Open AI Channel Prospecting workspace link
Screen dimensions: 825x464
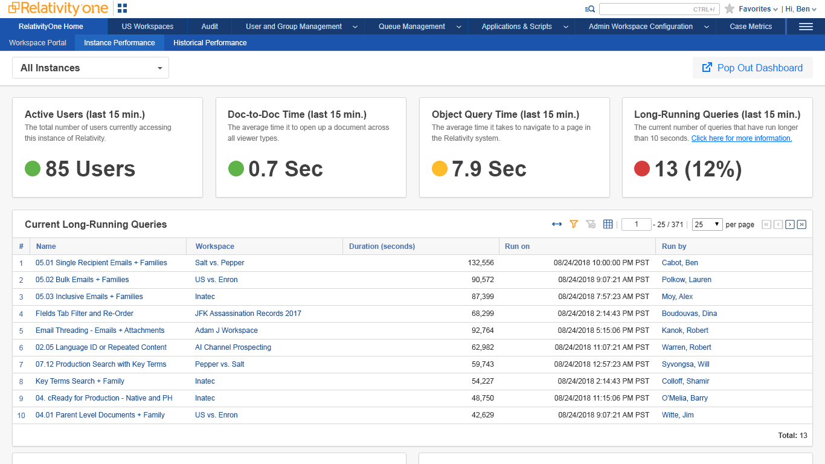pos(233,347)
